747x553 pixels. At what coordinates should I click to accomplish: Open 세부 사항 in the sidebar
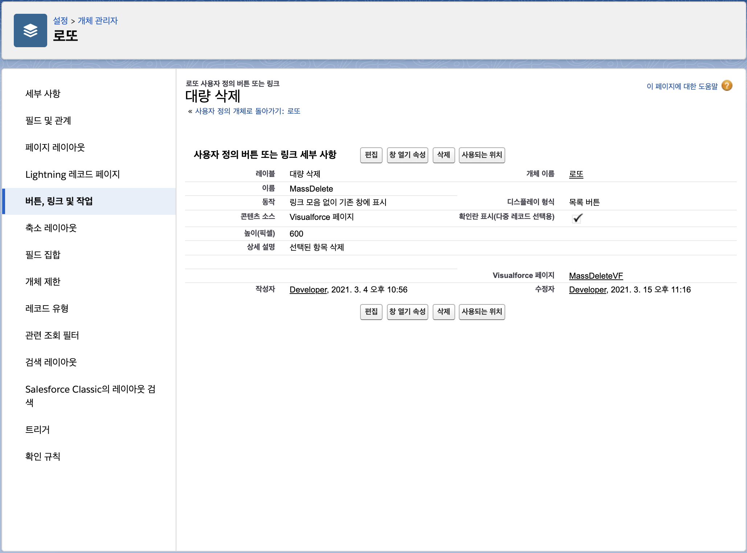point(43,94)
